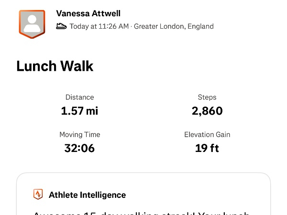Select the Lunch Walk activity title
Image resolution: width=287 pixels, height=215 pixels.
55,66
